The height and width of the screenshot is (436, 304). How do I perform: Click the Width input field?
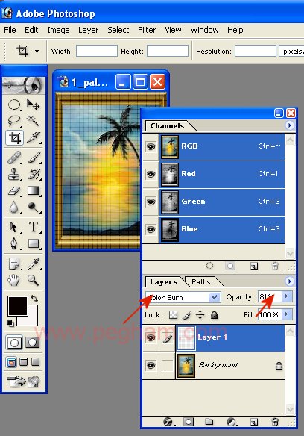[x=97, y=52]
